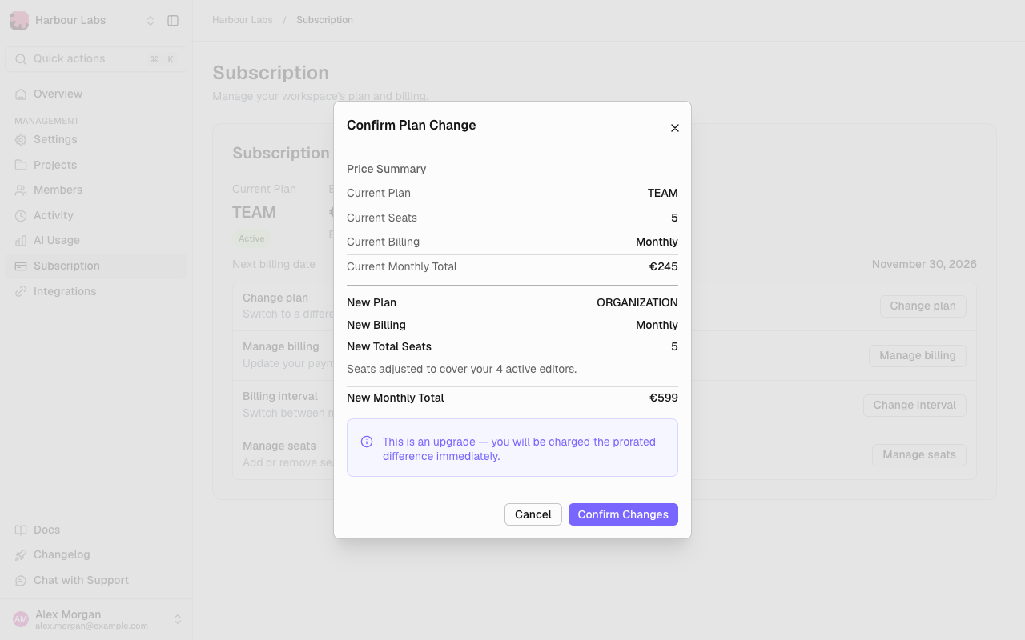Click the Projects folder icon
Screen dimensions: 1025x640
(x=21, y=165)
